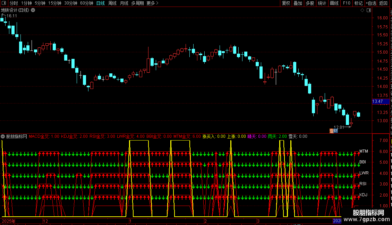
Task: Open 多股 multi-stock view
Action: [310, 3]
